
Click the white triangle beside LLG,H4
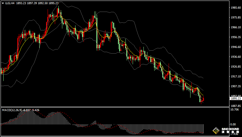[x=3, y=3]
